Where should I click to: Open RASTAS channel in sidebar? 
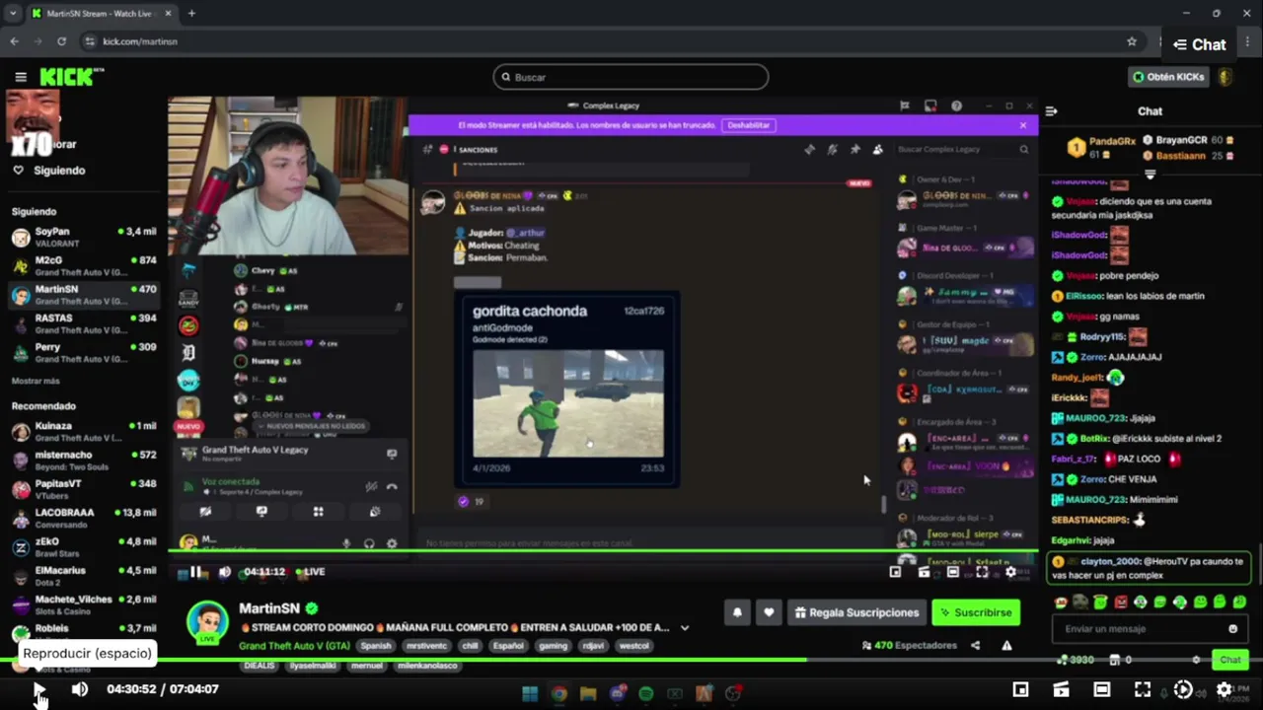[x=84, y=323]
